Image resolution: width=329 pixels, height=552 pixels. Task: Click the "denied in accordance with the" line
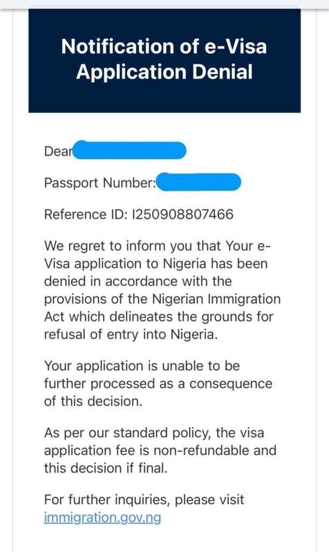138,281
